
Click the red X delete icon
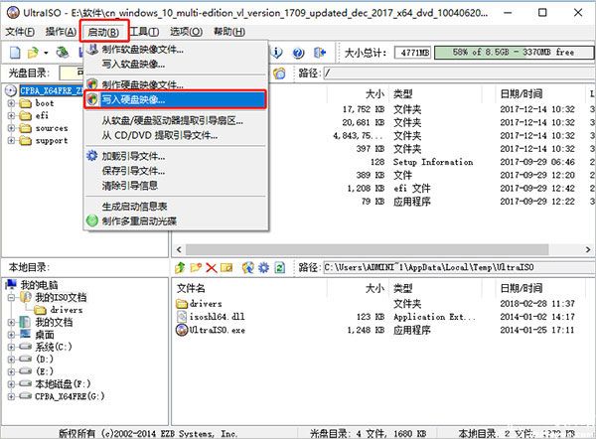click(212, 267)
